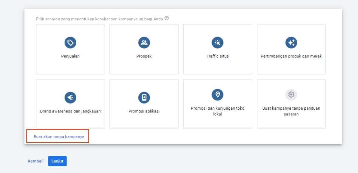Choose the Traffic situs label
Image resolution: width=358 pixels, height=173 pixels.
218,56
